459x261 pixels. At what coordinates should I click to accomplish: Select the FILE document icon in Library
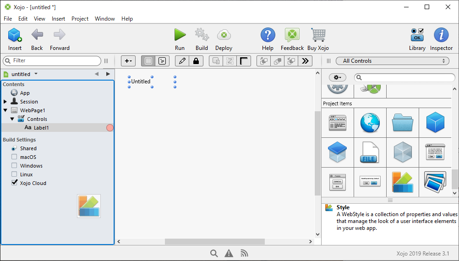(369, 152)
